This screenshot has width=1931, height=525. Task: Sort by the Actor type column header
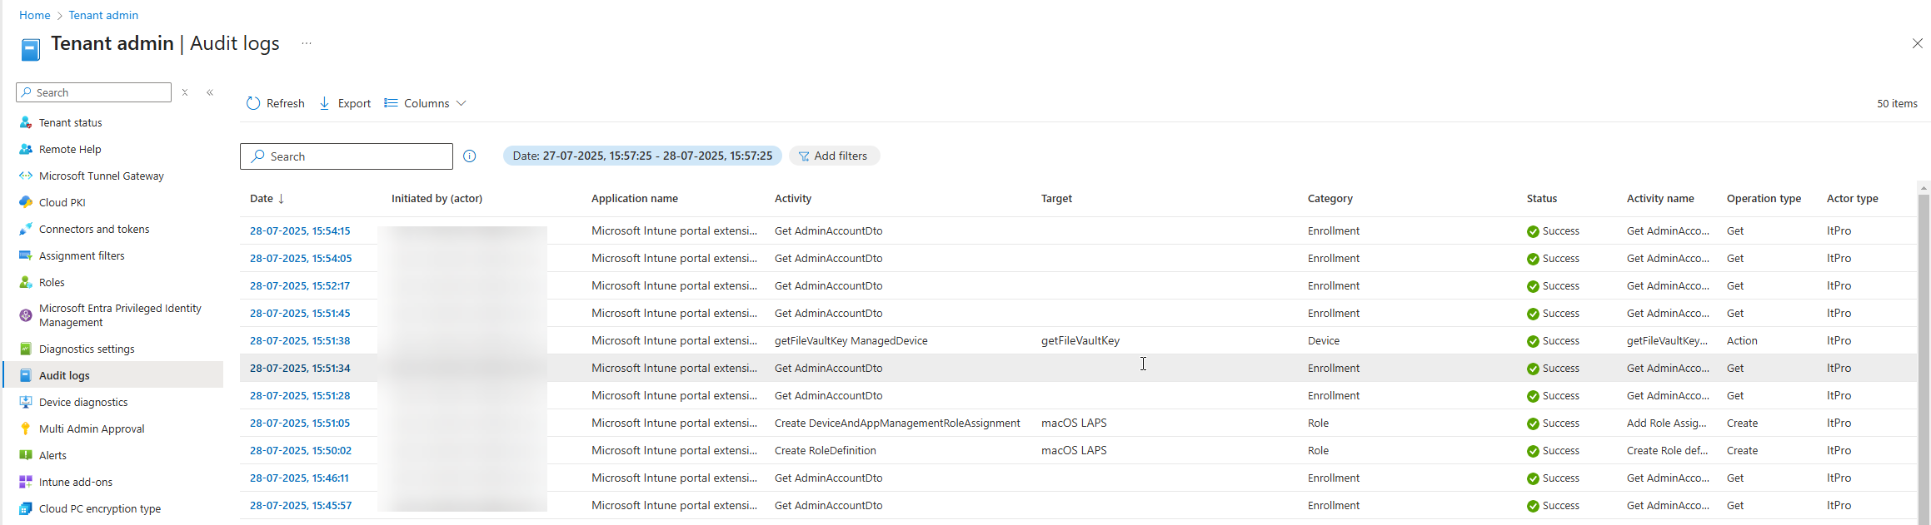click(1852, 198)
